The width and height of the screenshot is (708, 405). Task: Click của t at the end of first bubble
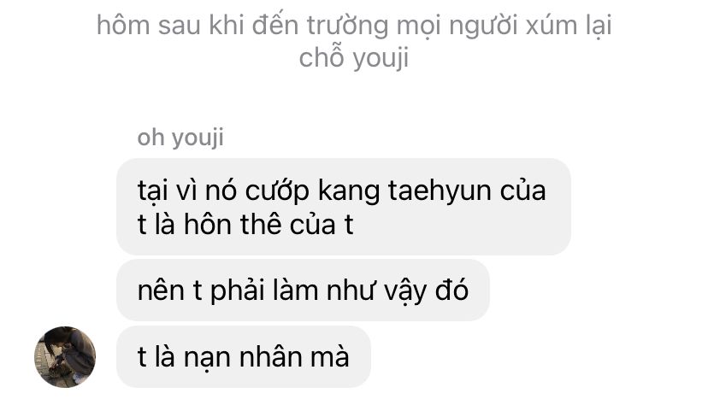(x=321, y=224)
